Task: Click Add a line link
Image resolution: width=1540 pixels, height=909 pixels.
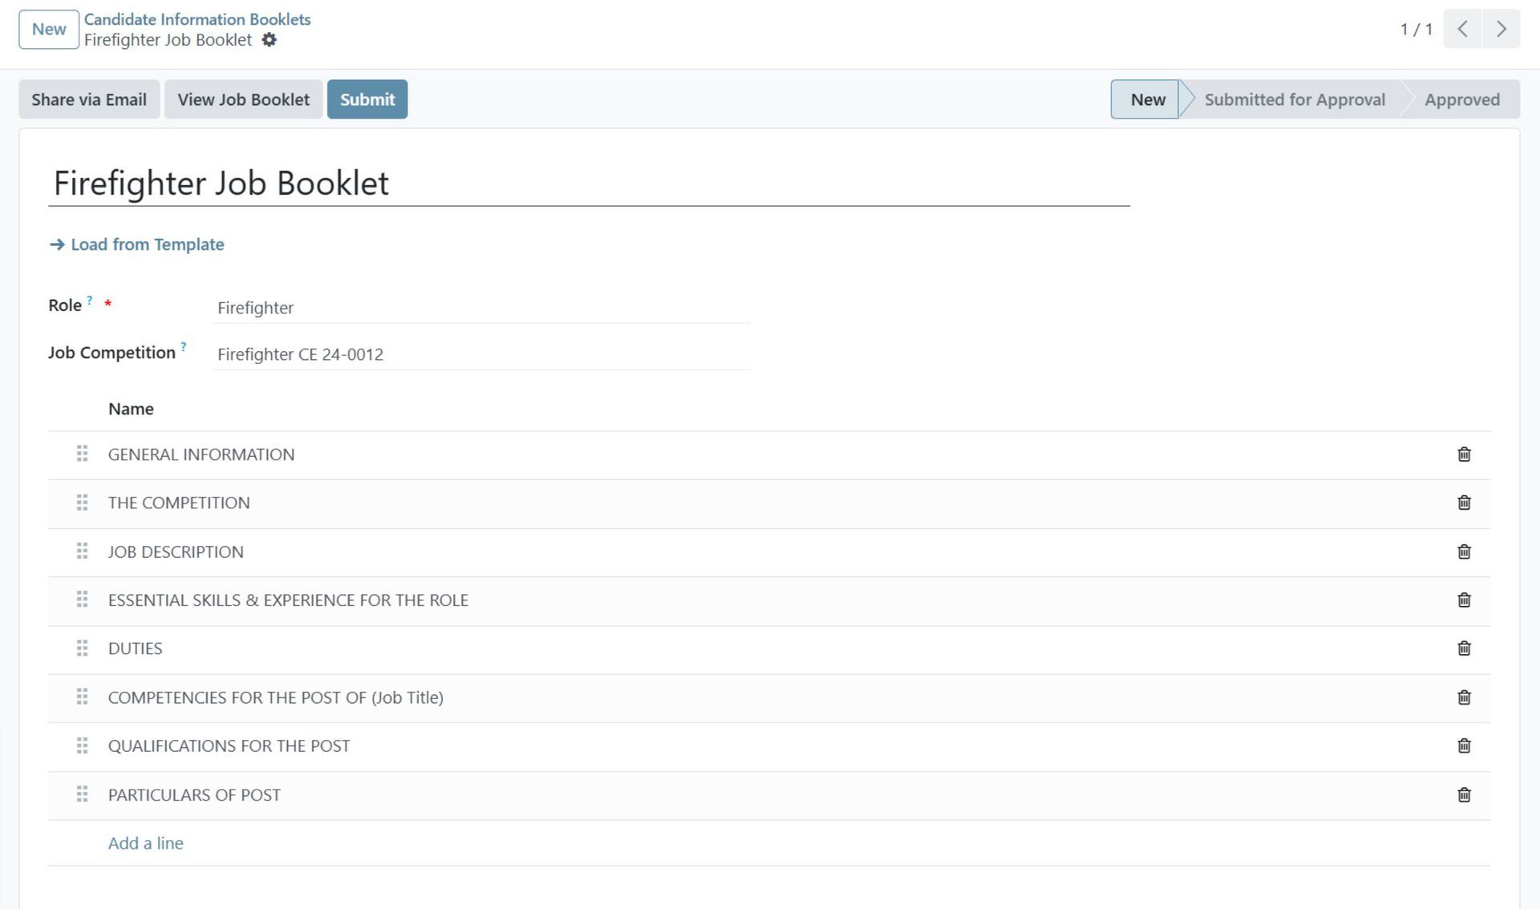Action: (x=146, y=843)
